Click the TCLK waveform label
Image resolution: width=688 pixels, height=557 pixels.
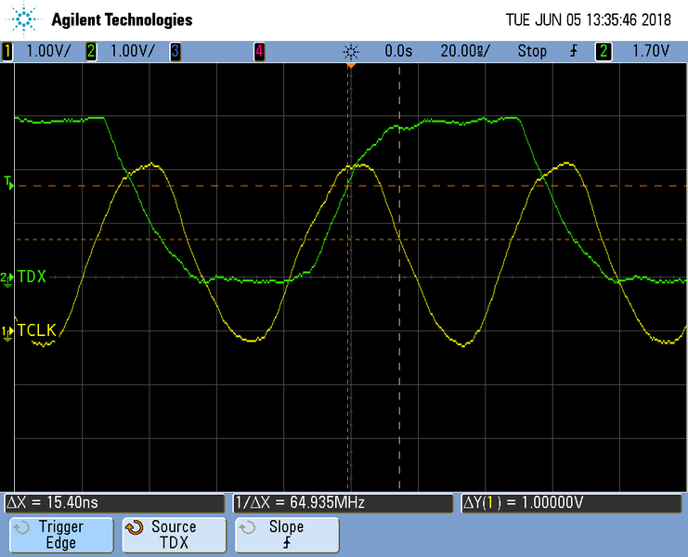tap(37, 330)
